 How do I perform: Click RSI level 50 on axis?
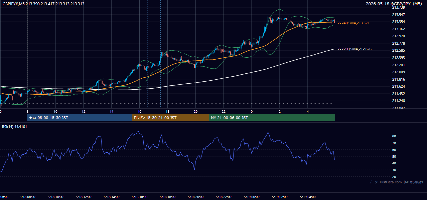(x=394, y=156)
